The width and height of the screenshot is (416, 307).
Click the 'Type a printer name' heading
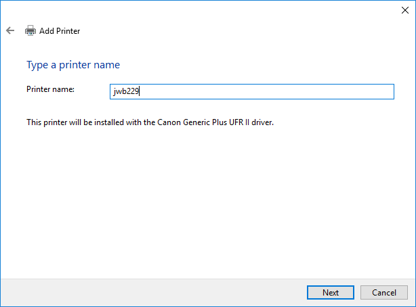(73, 65)
